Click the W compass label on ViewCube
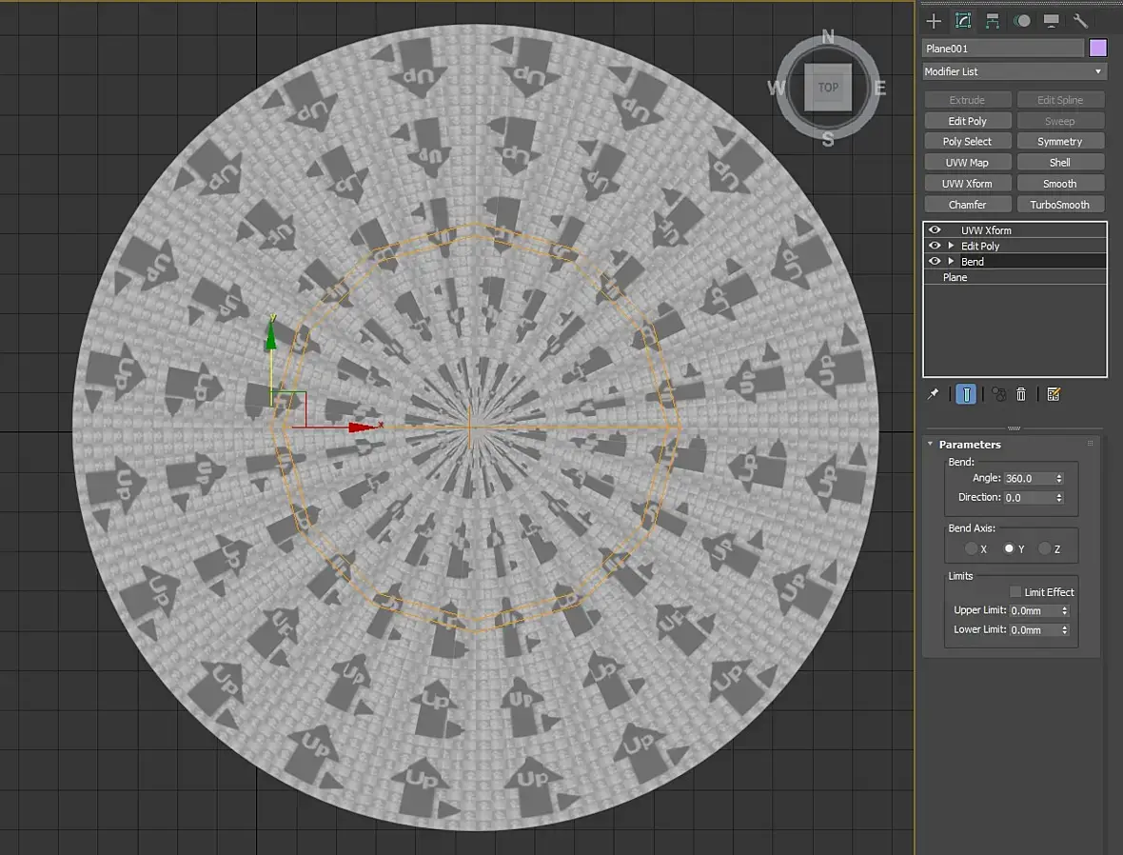 click(x=776, y=89)
